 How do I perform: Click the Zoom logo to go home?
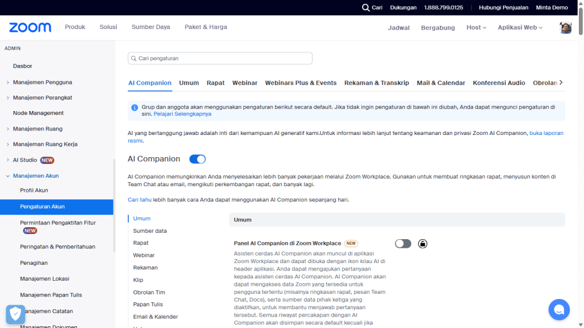tap(29, 27)
